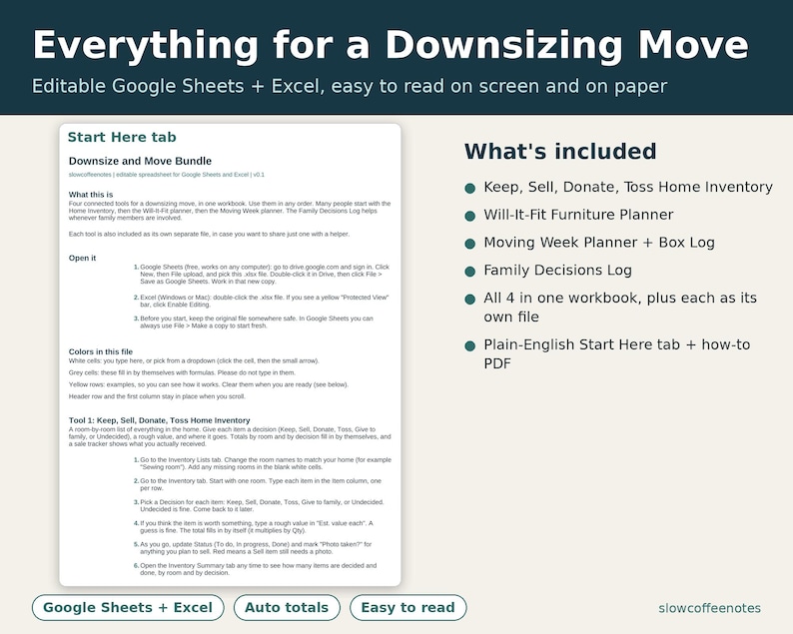
Task: Click the 'Start Here tab' title in preview
Action: [x=122, y=137]
